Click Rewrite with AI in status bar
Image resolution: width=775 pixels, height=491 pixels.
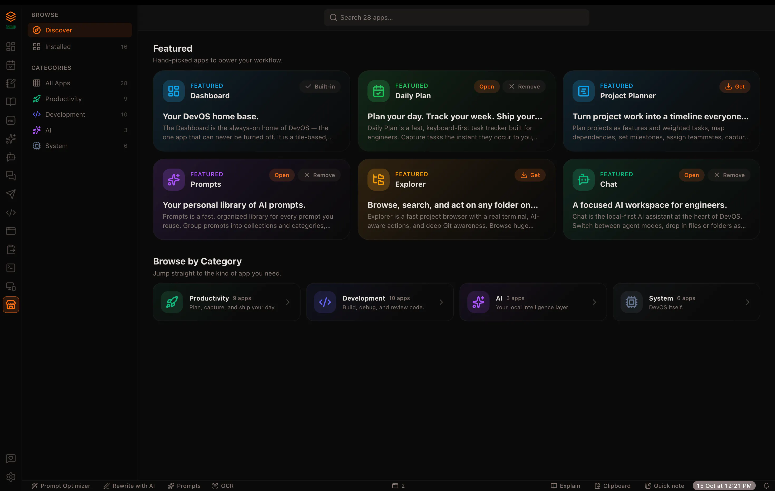pos(129,485)
